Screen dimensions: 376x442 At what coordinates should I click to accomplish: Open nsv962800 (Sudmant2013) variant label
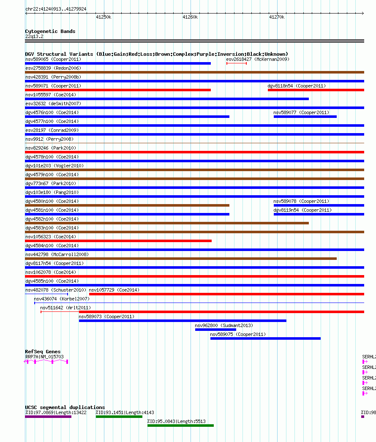[x=224, y=325]
